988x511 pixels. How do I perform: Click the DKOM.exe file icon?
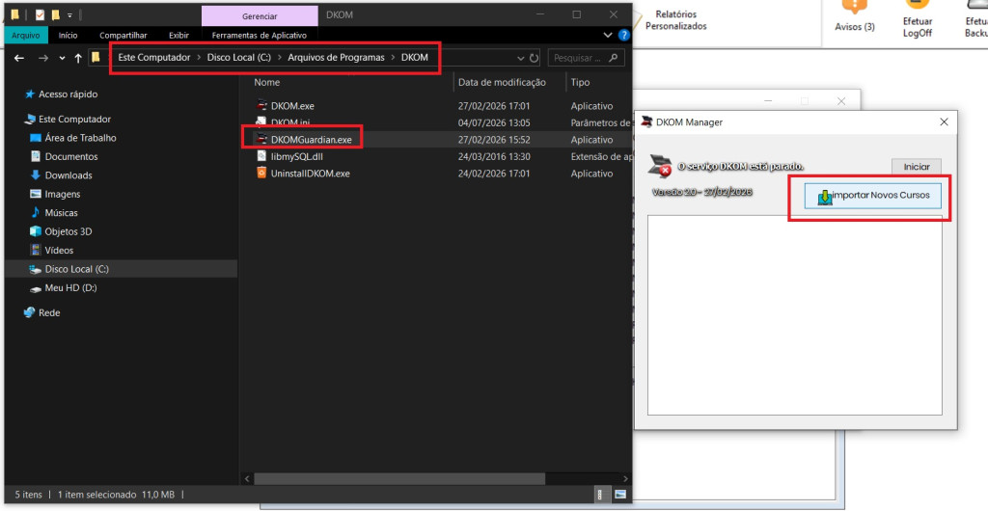(261, 106)
